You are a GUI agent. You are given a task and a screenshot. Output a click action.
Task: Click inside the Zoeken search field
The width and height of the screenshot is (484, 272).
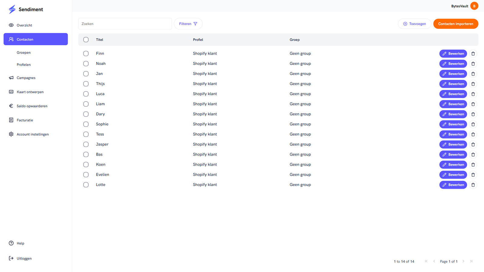coord(125,24)
